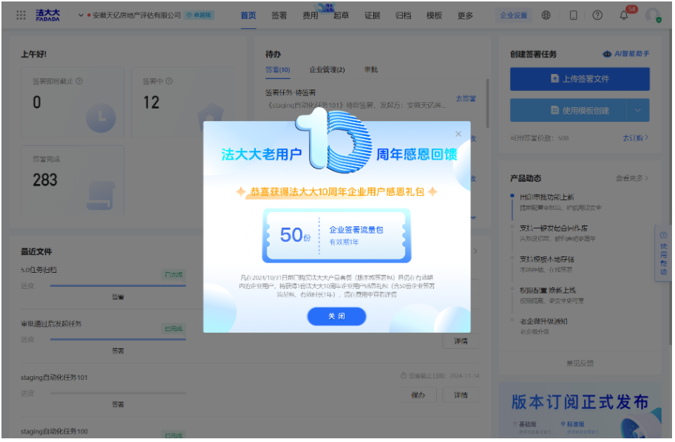
Task: Click the 企业设置 button
Action: pos(515,16)
